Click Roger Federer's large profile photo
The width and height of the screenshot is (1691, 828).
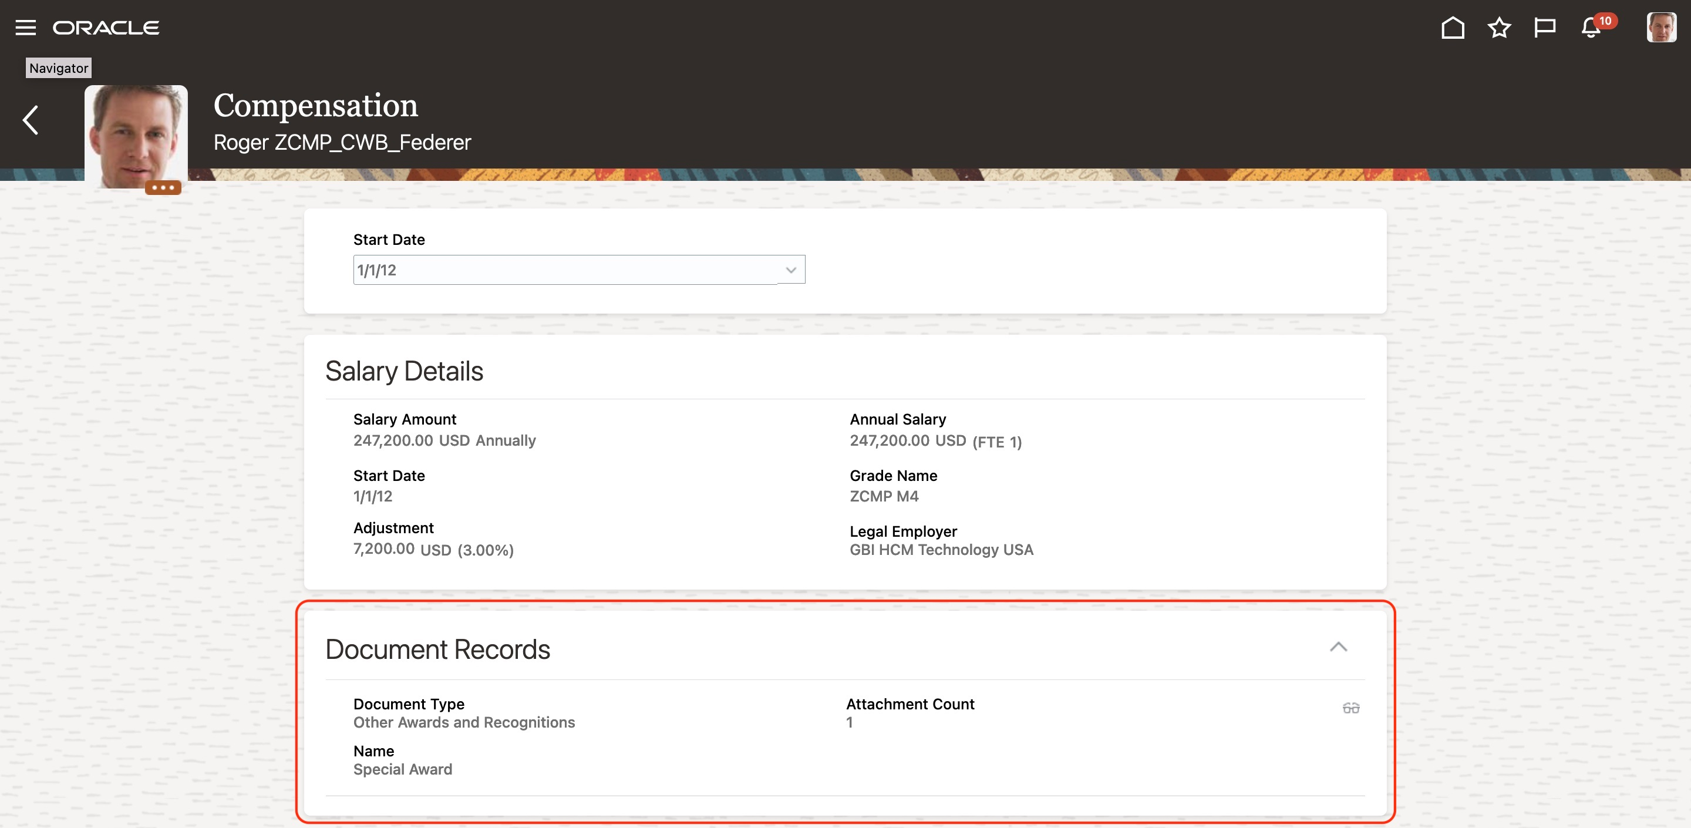click(x=136, y=134)
